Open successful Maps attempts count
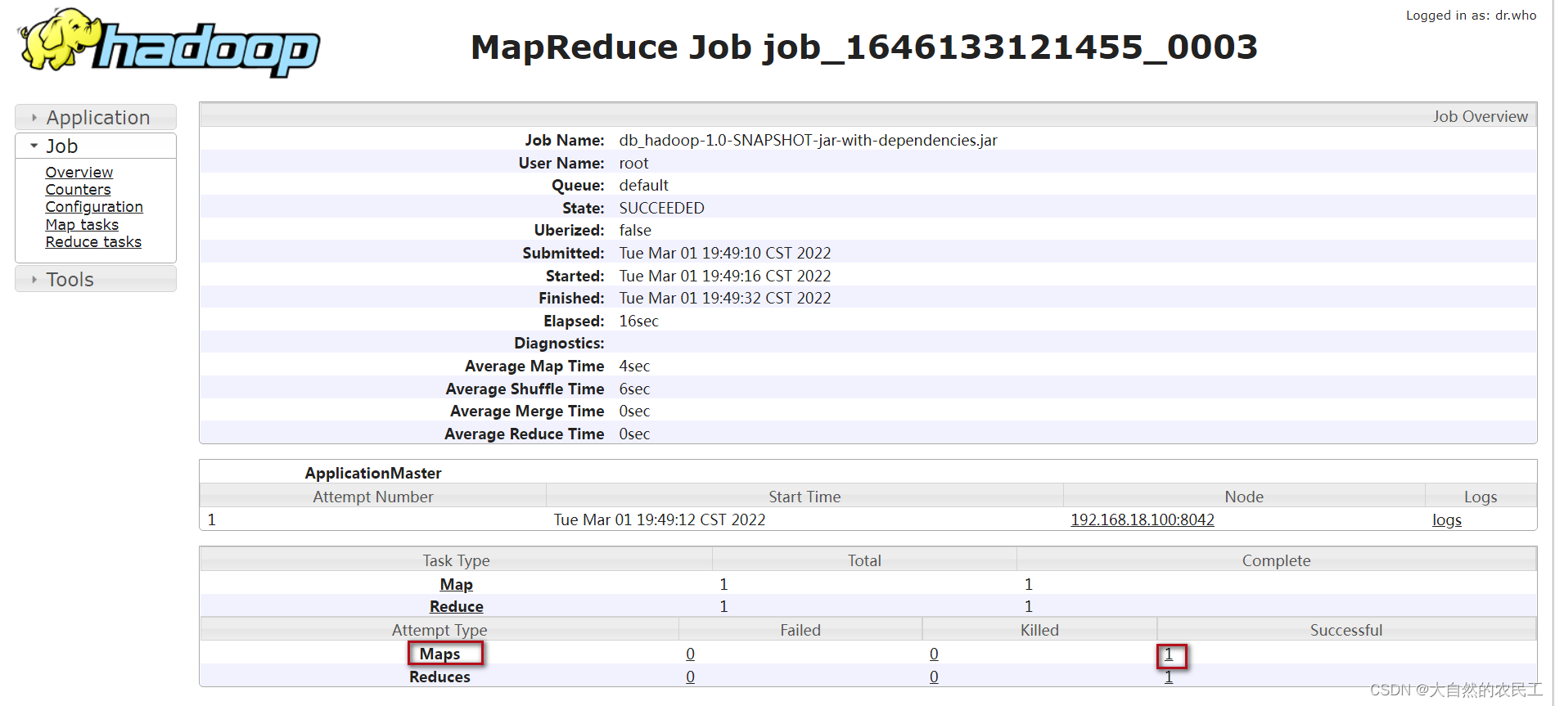The image size is (1555, 706). 1169,654
